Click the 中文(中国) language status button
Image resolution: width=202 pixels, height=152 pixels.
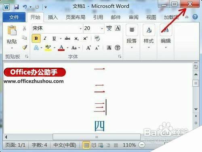(x=65, y=145)
